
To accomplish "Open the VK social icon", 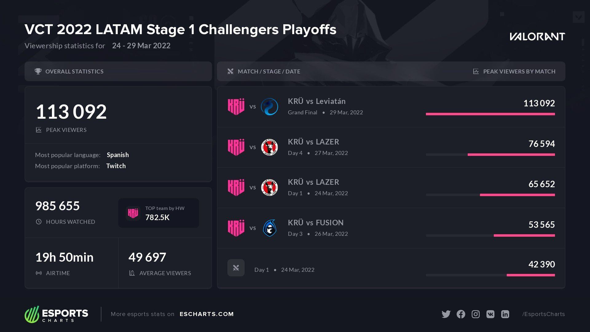I will (x=490, y=314).
